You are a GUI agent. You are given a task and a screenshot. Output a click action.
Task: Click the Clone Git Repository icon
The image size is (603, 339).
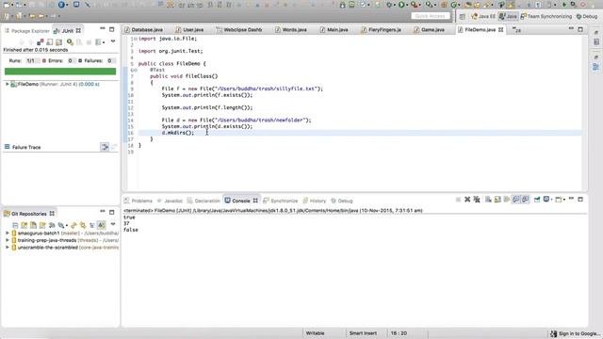click(34, 225)
